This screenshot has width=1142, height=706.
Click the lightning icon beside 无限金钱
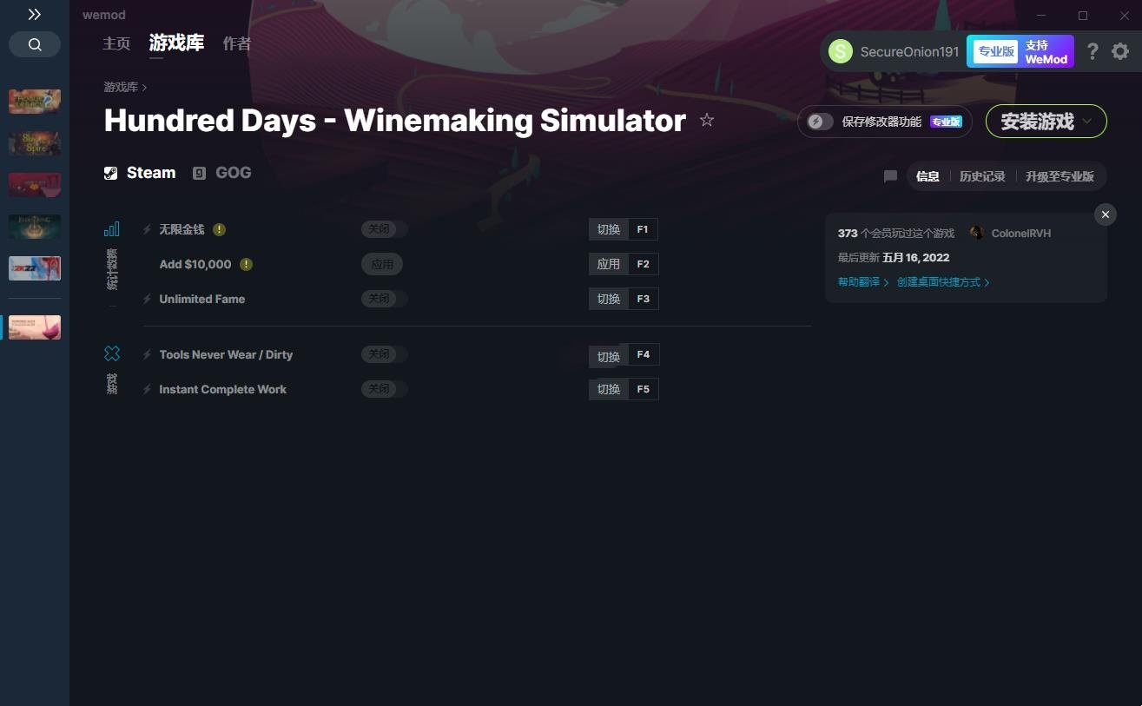[147, 229]
